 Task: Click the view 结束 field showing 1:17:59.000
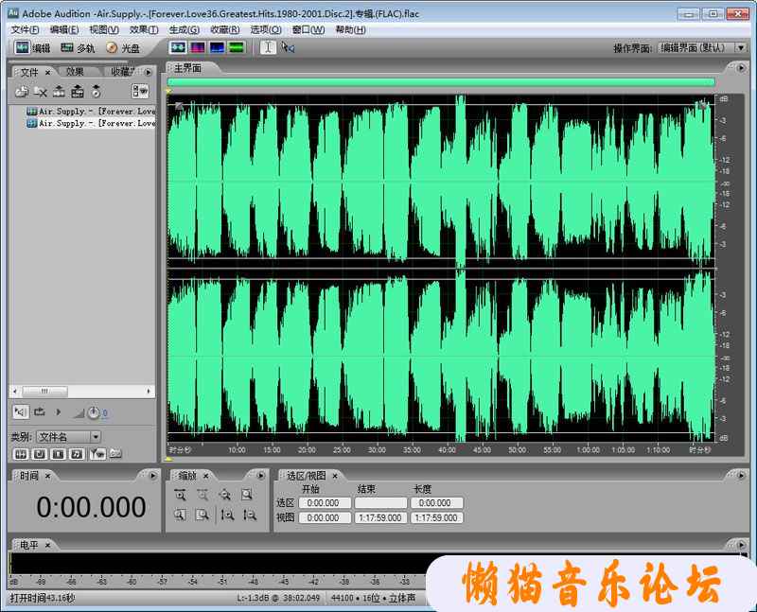[381, 518]
